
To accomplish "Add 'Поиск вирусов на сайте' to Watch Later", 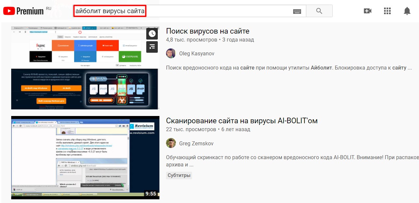I will [152, 34].
